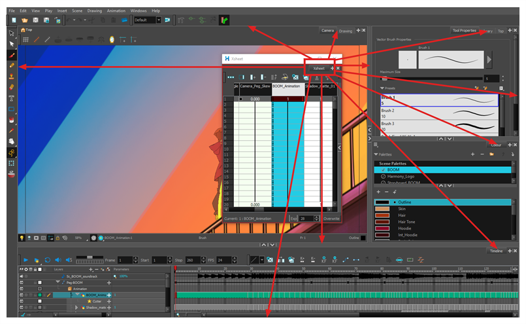Select the Rectangle shape tool
This screenshot has width=526, height=324.
(x=12, y=109)
